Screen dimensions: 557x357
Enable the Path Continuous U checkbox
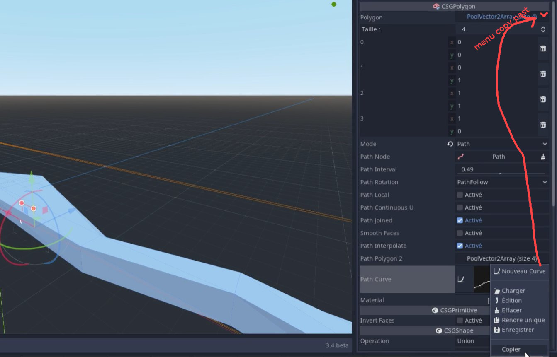coord(460,207)
